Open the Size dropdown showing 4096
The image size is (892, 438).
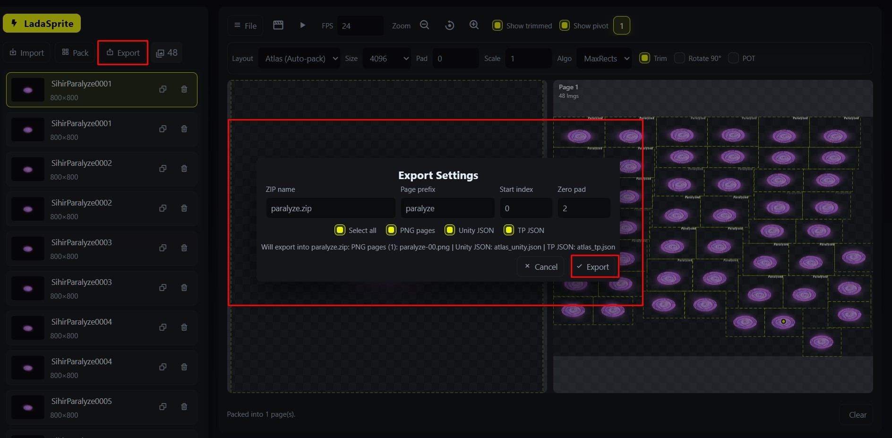pos(386,58)
